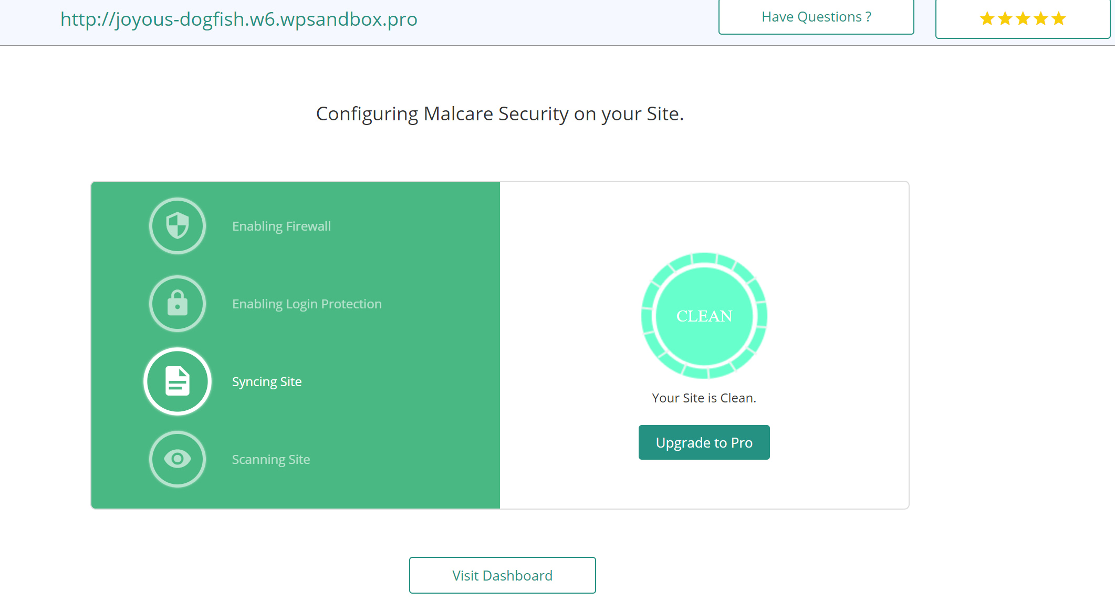Select the Syncing Site document icon
This screenshot has height=611, width=1115.
(x=177, y=381)
